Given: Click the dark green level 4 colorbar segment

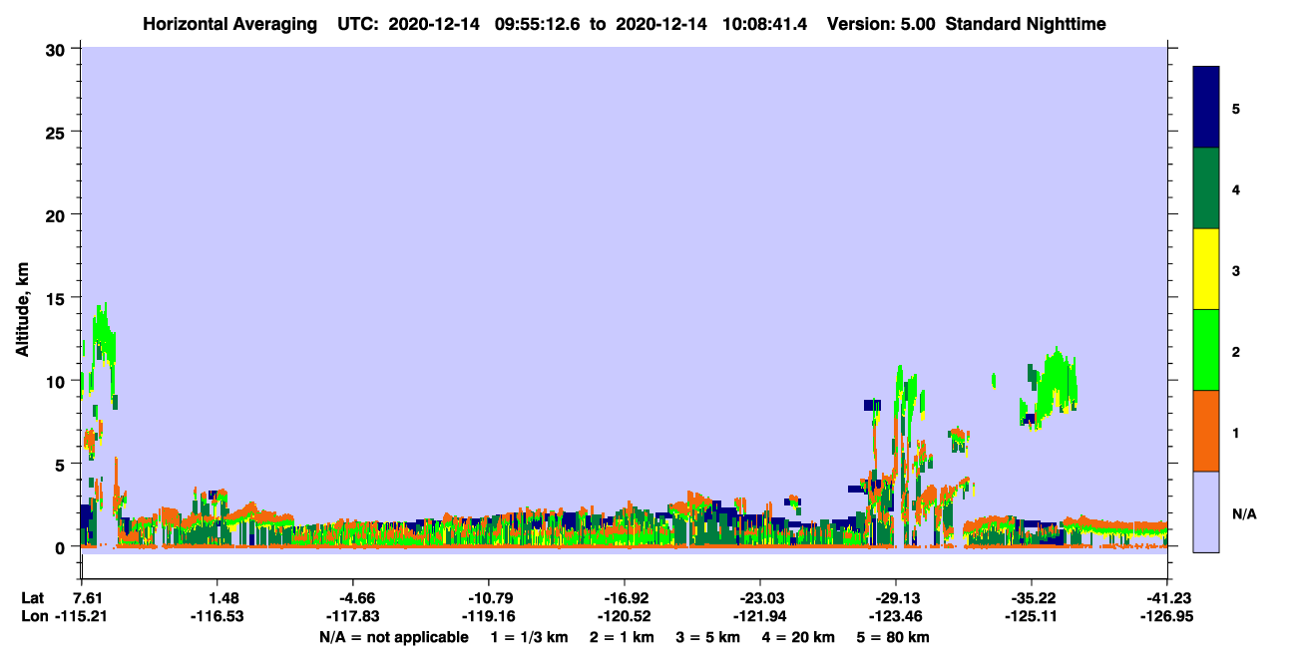Looking at the screenshot, I should (1206, 188).
